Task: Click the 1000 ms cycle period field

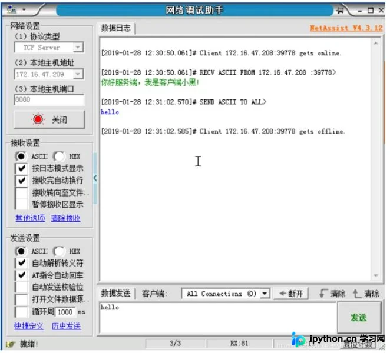Action: tap(65, 312)
